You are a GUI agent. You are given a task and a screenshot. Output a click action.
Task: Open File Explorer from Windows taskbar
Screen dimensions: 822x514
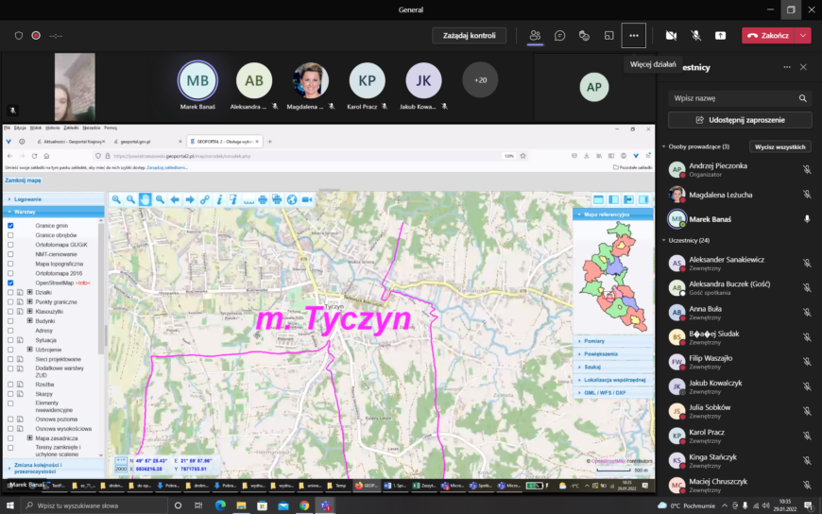pyautogui.click(x=241, y=505)
